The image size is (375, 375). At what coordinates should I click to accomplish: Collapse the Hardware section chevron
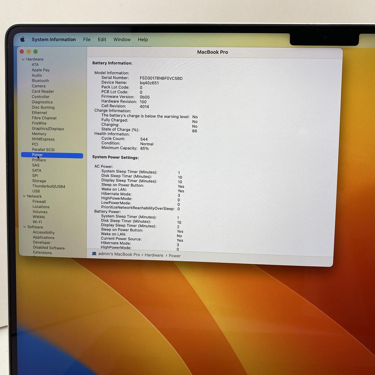23,59
